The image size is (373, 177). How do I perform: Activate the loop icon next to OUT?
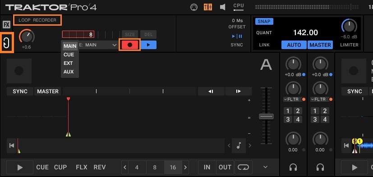(244, 167)
